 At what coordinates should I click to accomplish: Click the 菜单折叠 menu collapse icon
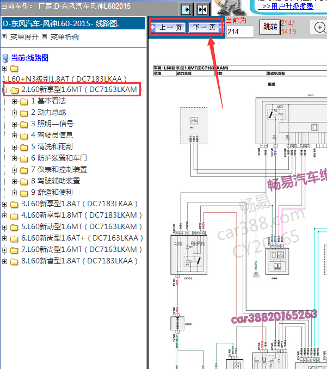pos(44,36)
